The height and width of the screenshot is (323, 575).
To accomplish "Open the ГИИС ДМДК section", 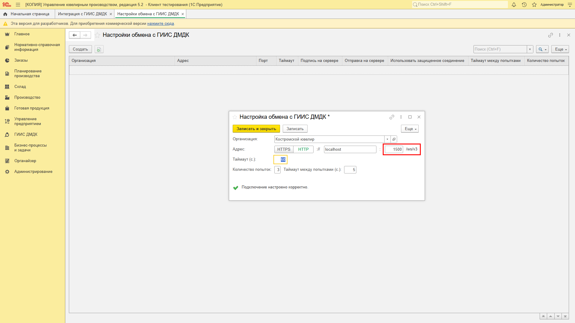I will click(x=26, y=135).
